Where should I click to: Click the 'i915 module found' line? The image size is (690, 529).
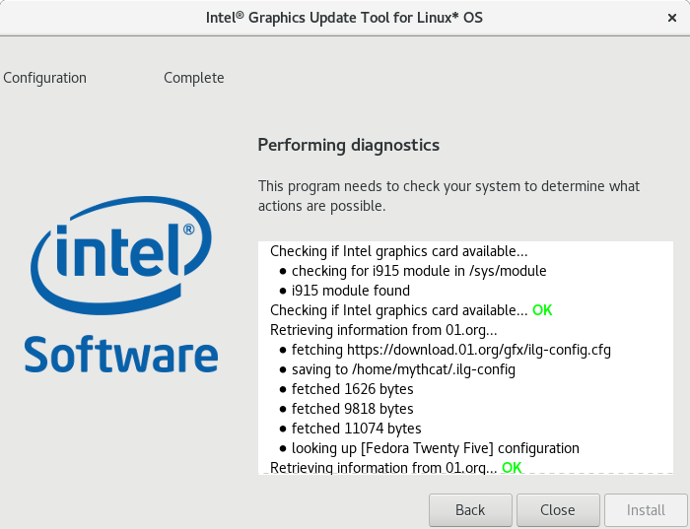tap(351, 291)
